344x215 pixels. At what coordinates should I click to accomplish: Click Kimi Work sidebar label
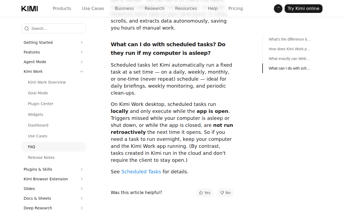coord(33,71)
